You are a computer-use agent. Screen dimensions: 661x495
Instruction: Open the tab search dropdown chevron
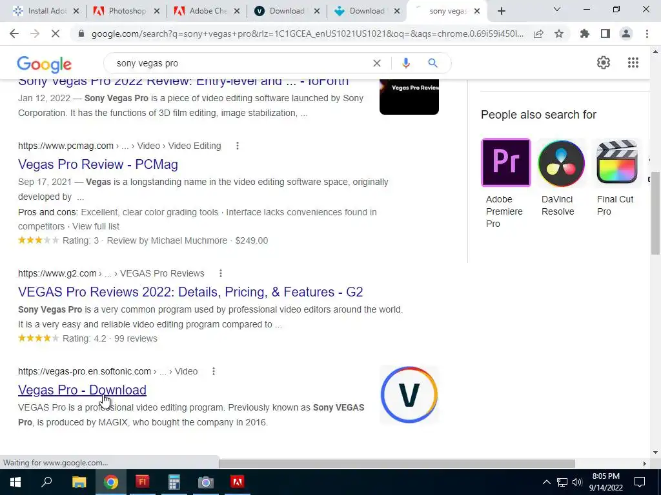tap(557, 9)
